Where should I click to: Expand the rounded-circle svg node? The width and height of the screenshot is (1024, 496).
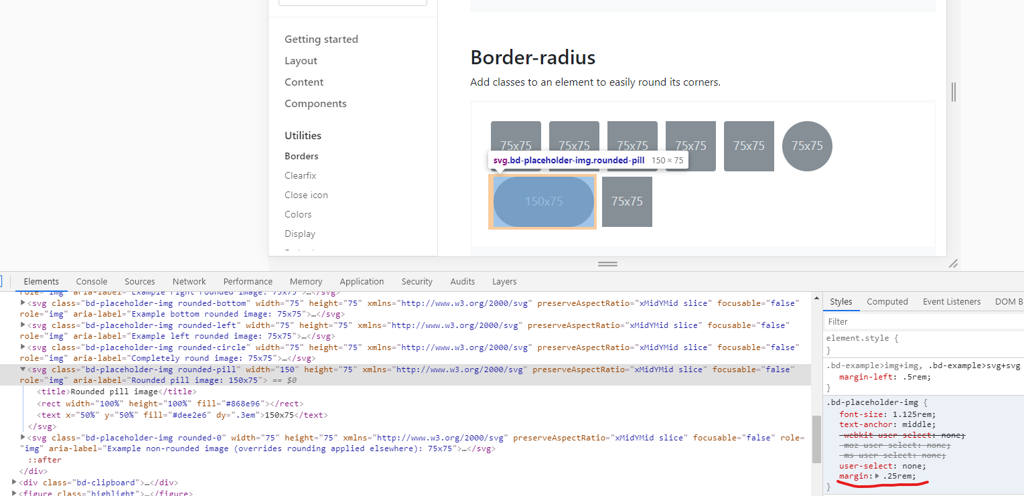tap(23, 347)
